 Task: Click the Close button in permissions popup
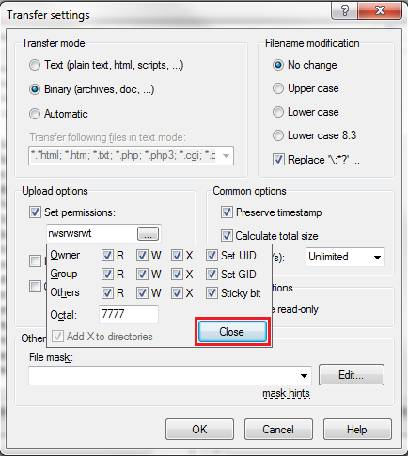tap(232, 332)
